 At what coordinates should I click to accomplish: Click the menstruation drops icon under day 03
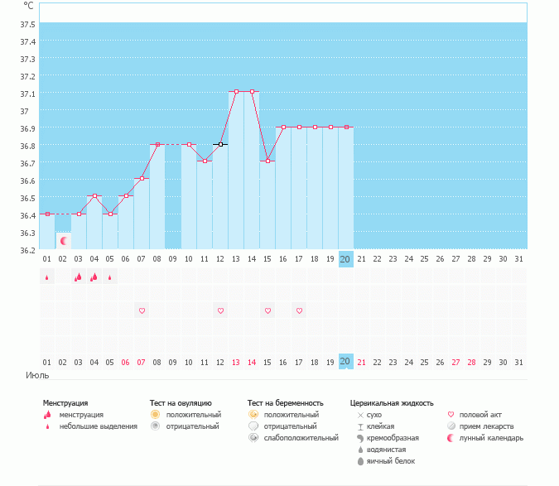click(x=78, y=277)
